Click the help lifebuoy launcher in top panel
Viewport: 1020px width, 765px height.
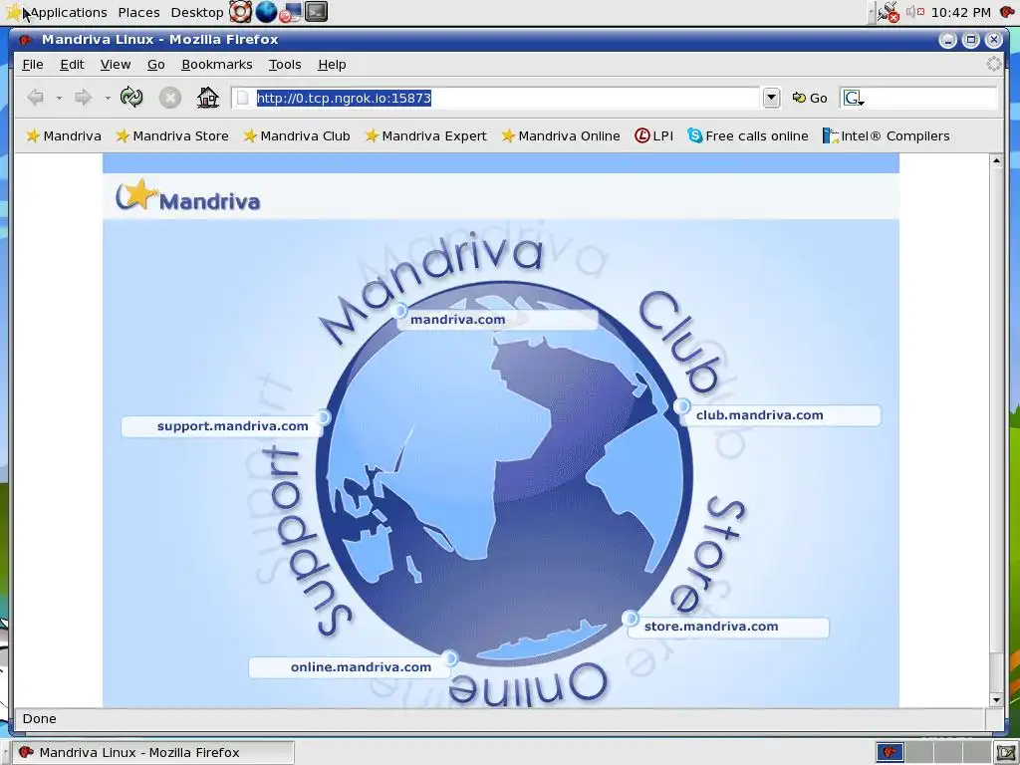(241, 12)
